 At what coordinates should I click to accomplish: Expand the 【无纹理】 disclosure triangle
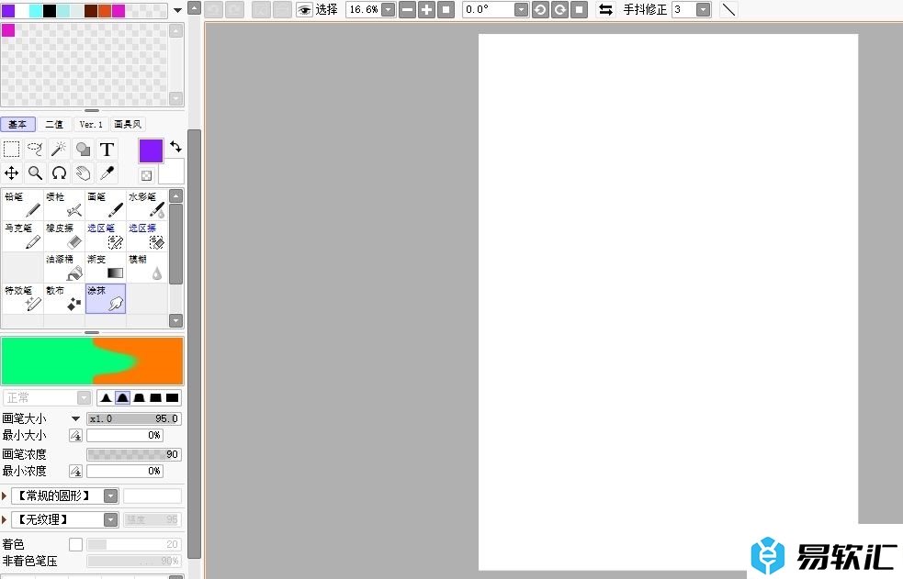[5, 519]
